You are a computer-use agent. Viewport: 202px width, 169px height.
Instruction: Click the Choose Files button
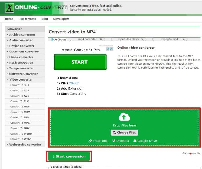coord(124,133)
